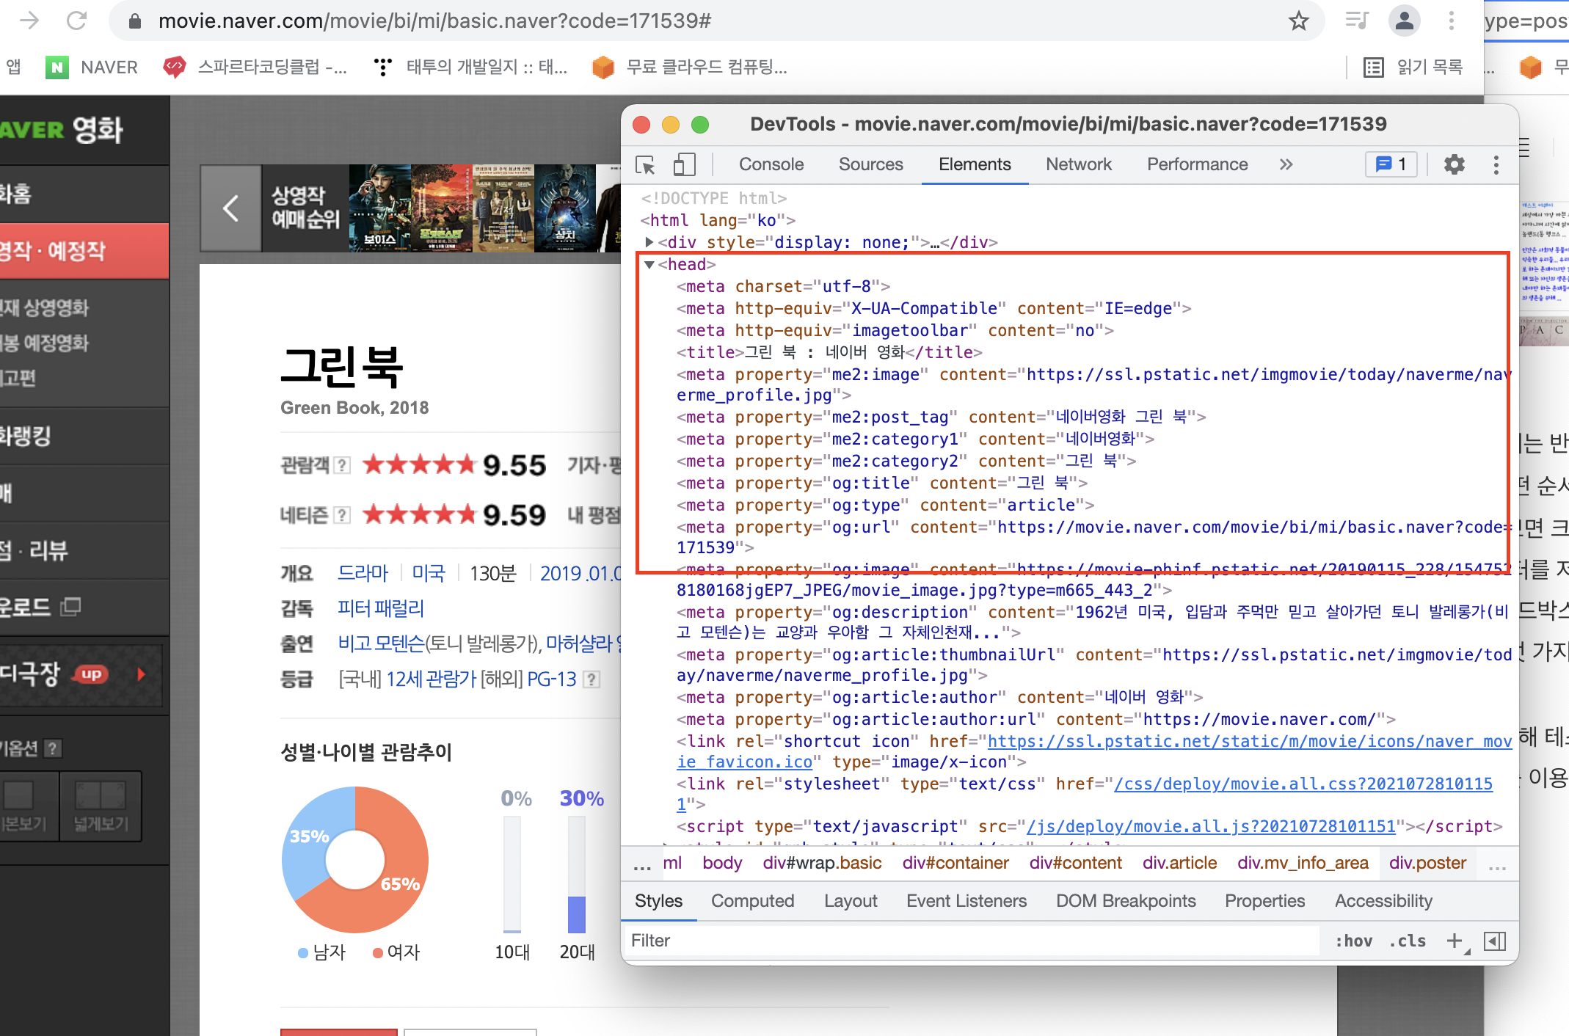The width and height of the screenshot is (1569, 1036).
Task: Select div#wrap.basic in breadcrumb
Action: point(822,863)
